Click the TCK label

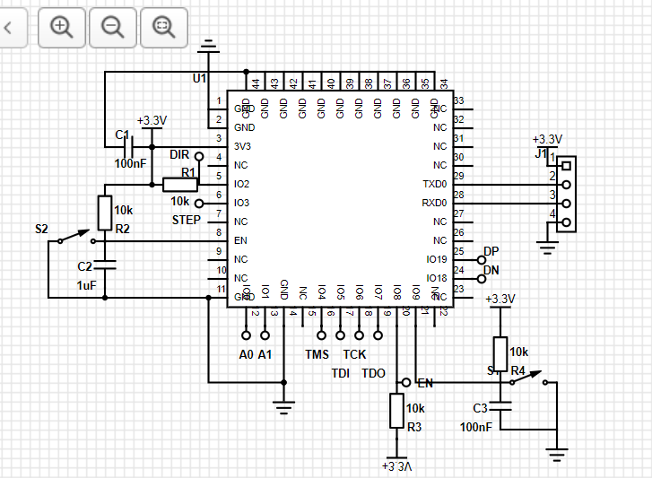354,354
